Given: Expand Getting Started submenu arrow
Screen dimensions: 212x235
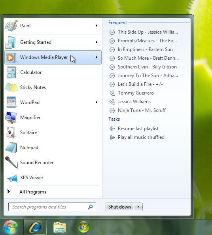Looking at the screenshot, I should [x=97, y=42].
